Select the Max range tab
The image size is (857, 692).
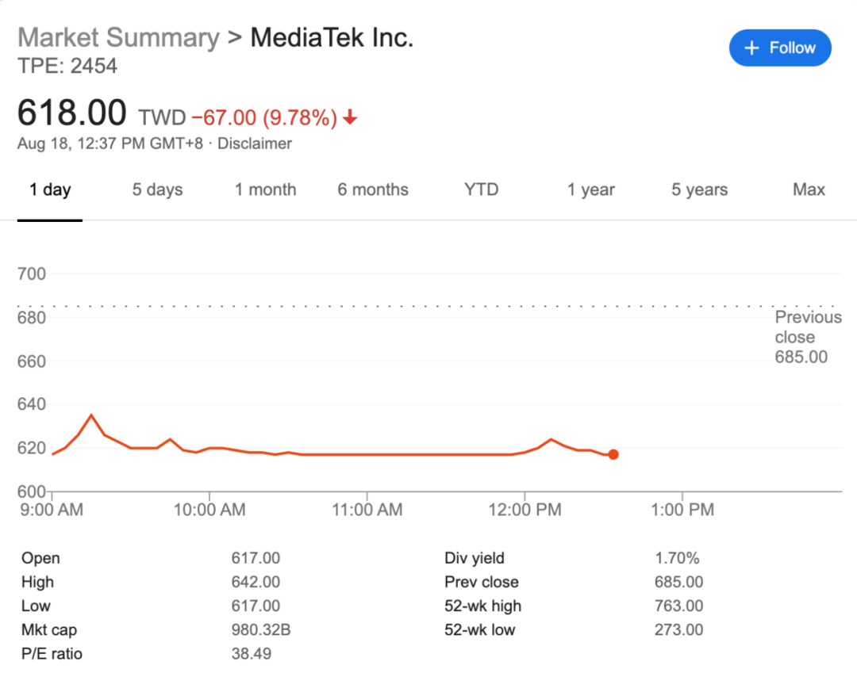[809, 189]
